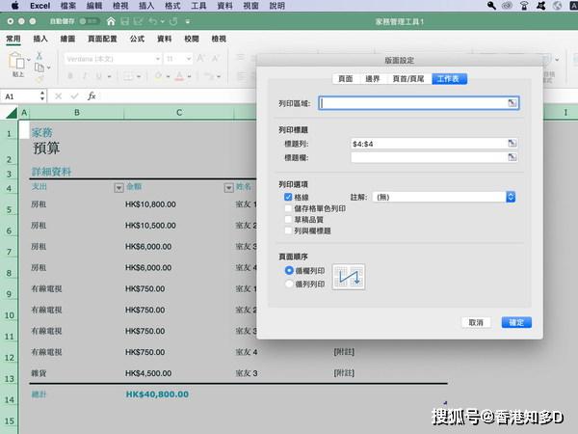Click into the empty 標題欄 field

[x=433, y=157]
